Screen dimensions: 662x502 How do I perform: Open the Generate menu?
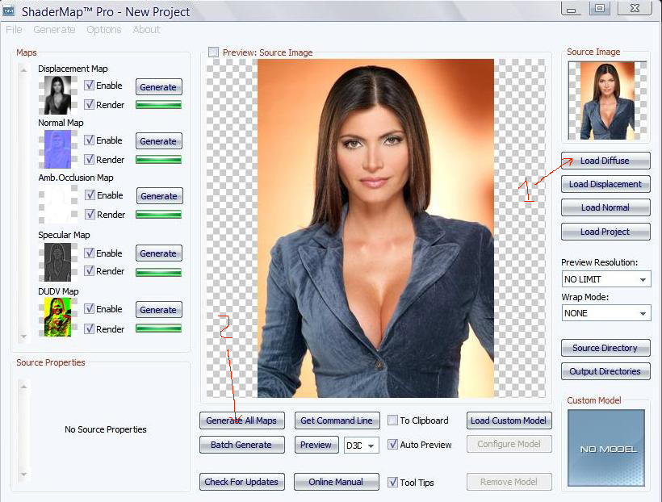[54, 30]
